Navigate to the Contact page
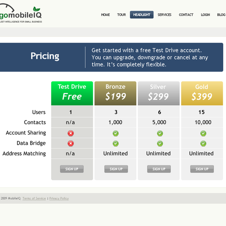This screenshot has height=226, width=226. pyautogui.click(x=186, y=15)
